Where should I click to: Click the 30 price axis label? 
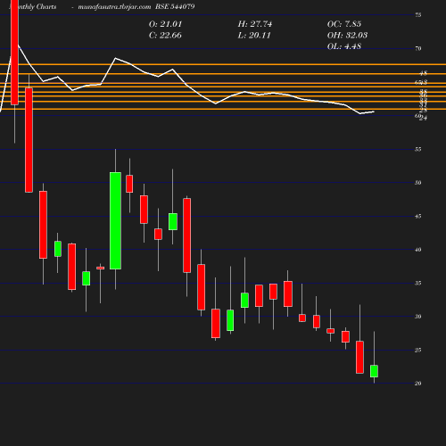418,317
